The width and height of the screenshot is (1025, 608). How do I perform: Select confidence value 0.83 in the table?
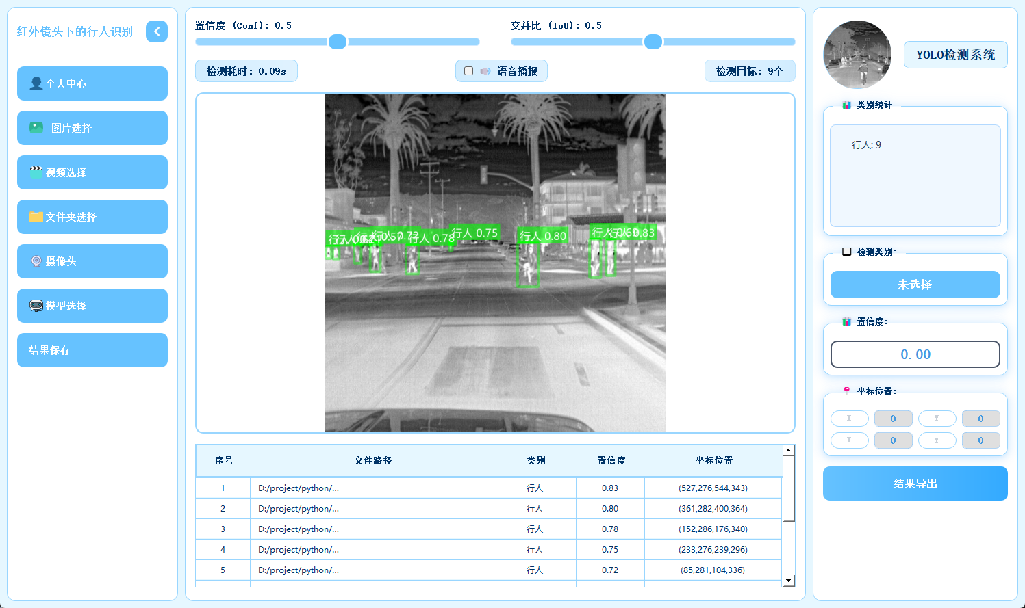point(610,488)
